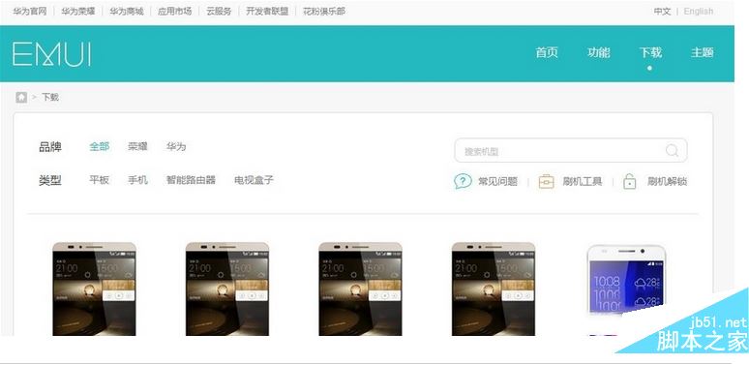Open the 下载 nav item
Viewport: 749px width, 365px height.
pos(650,52)
